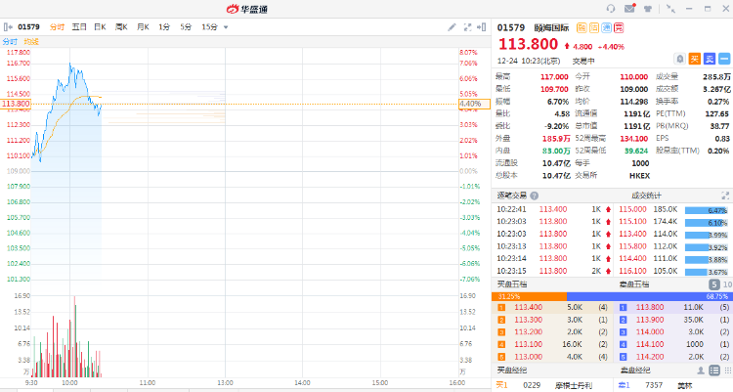The height and width of the screenshot is (392, 733).
Task: Toggle the 分时 line indicator
Action: [10, 42]
